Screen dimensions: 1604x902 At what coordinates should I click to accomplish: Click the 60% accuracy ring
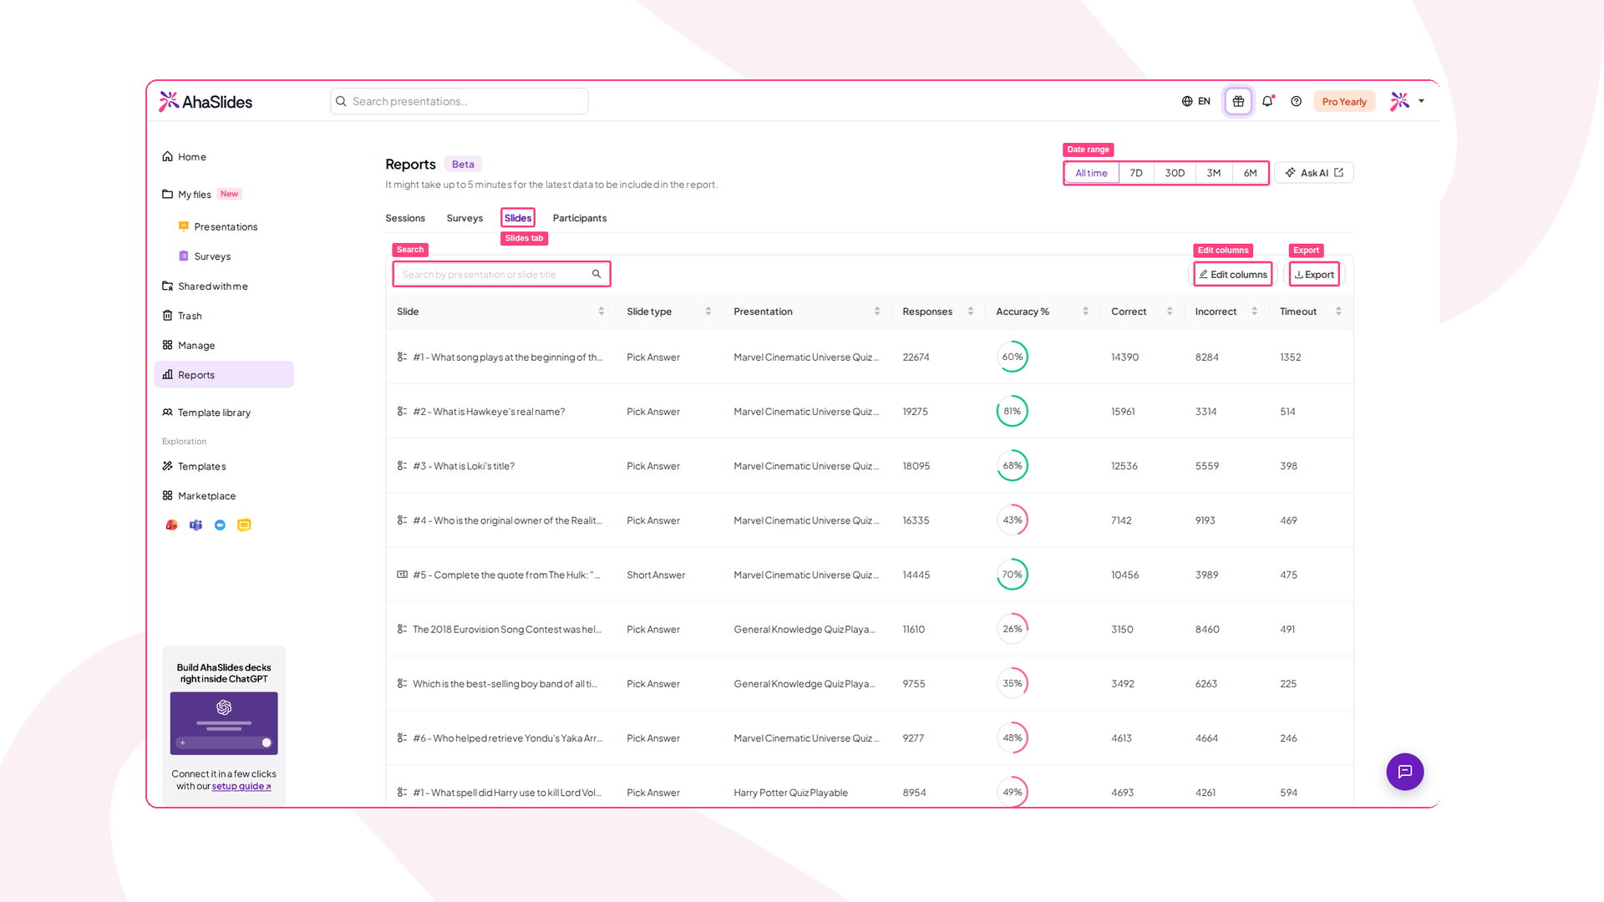coord(1012,357)
